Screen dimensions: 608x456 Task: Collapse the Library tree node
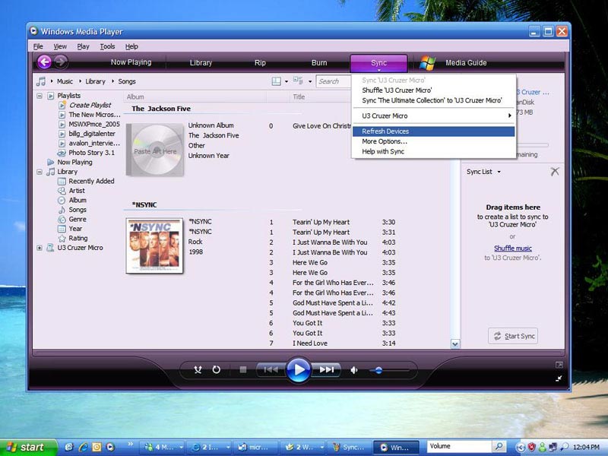40,172
